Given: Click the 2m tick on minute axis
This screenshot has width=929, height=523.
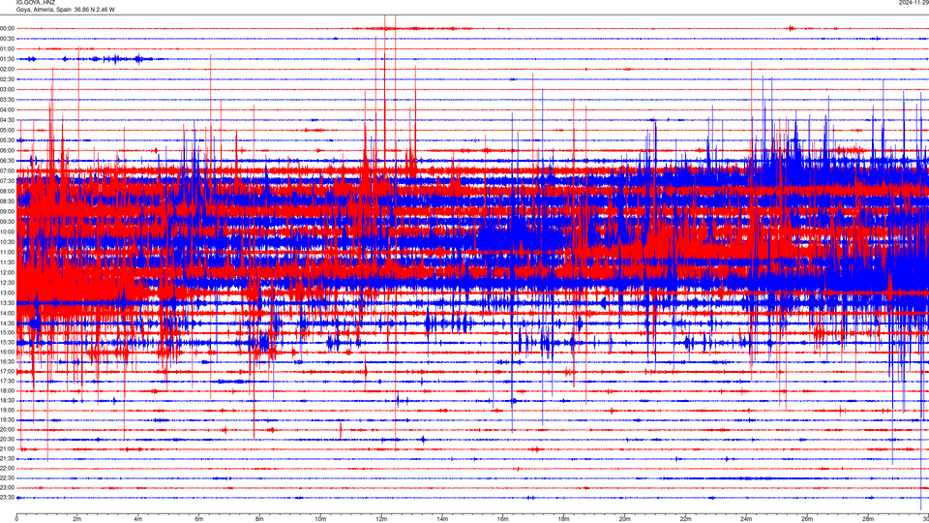Looking at the screenshot, I should click(77, 519).
